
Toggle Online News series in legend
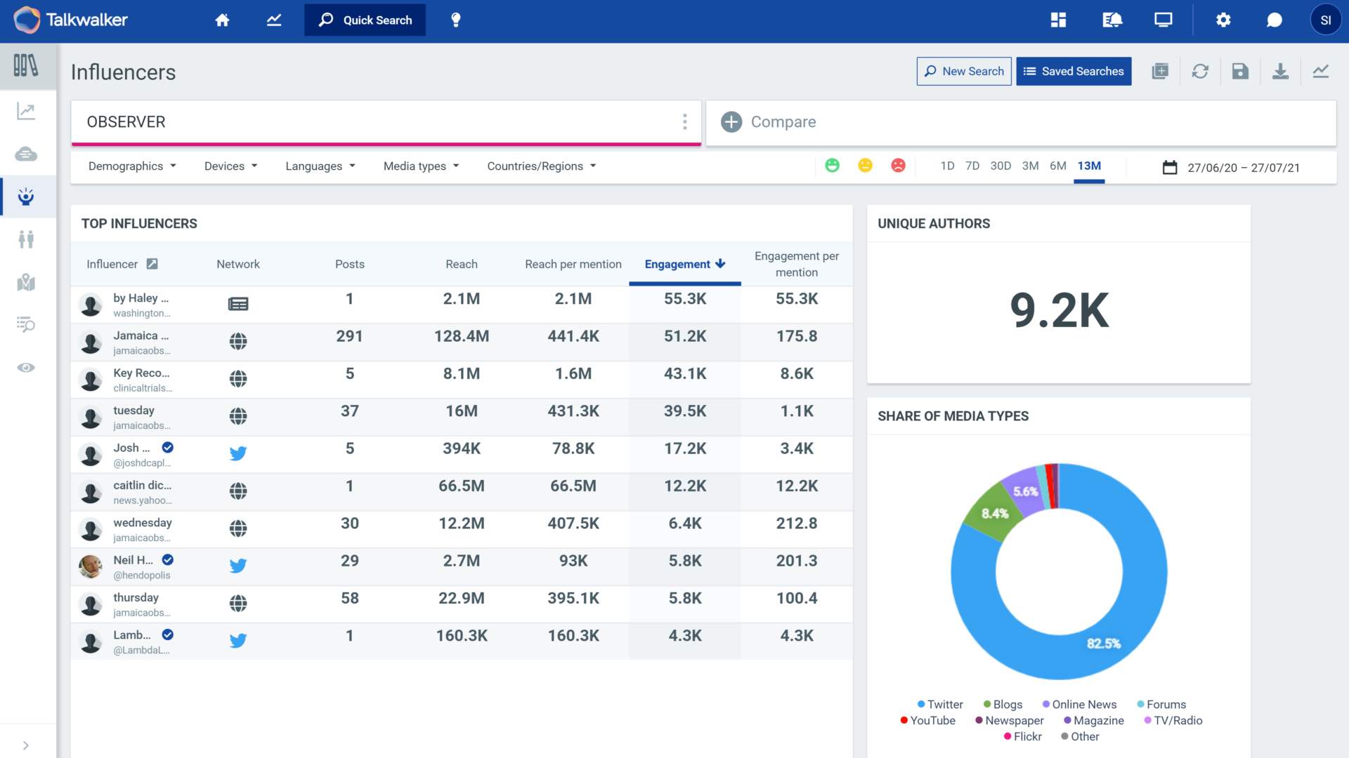click(1079, 704)
